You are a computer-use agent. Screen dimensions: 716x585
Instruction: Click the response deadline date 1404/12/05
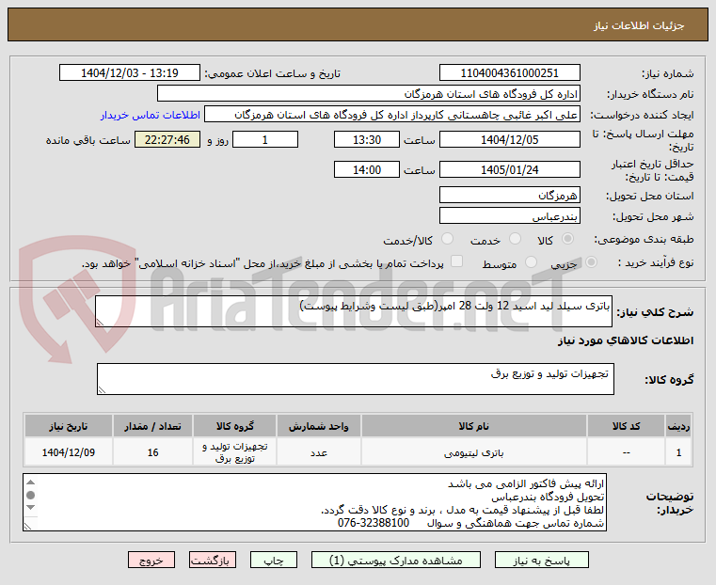coord(510,139)
